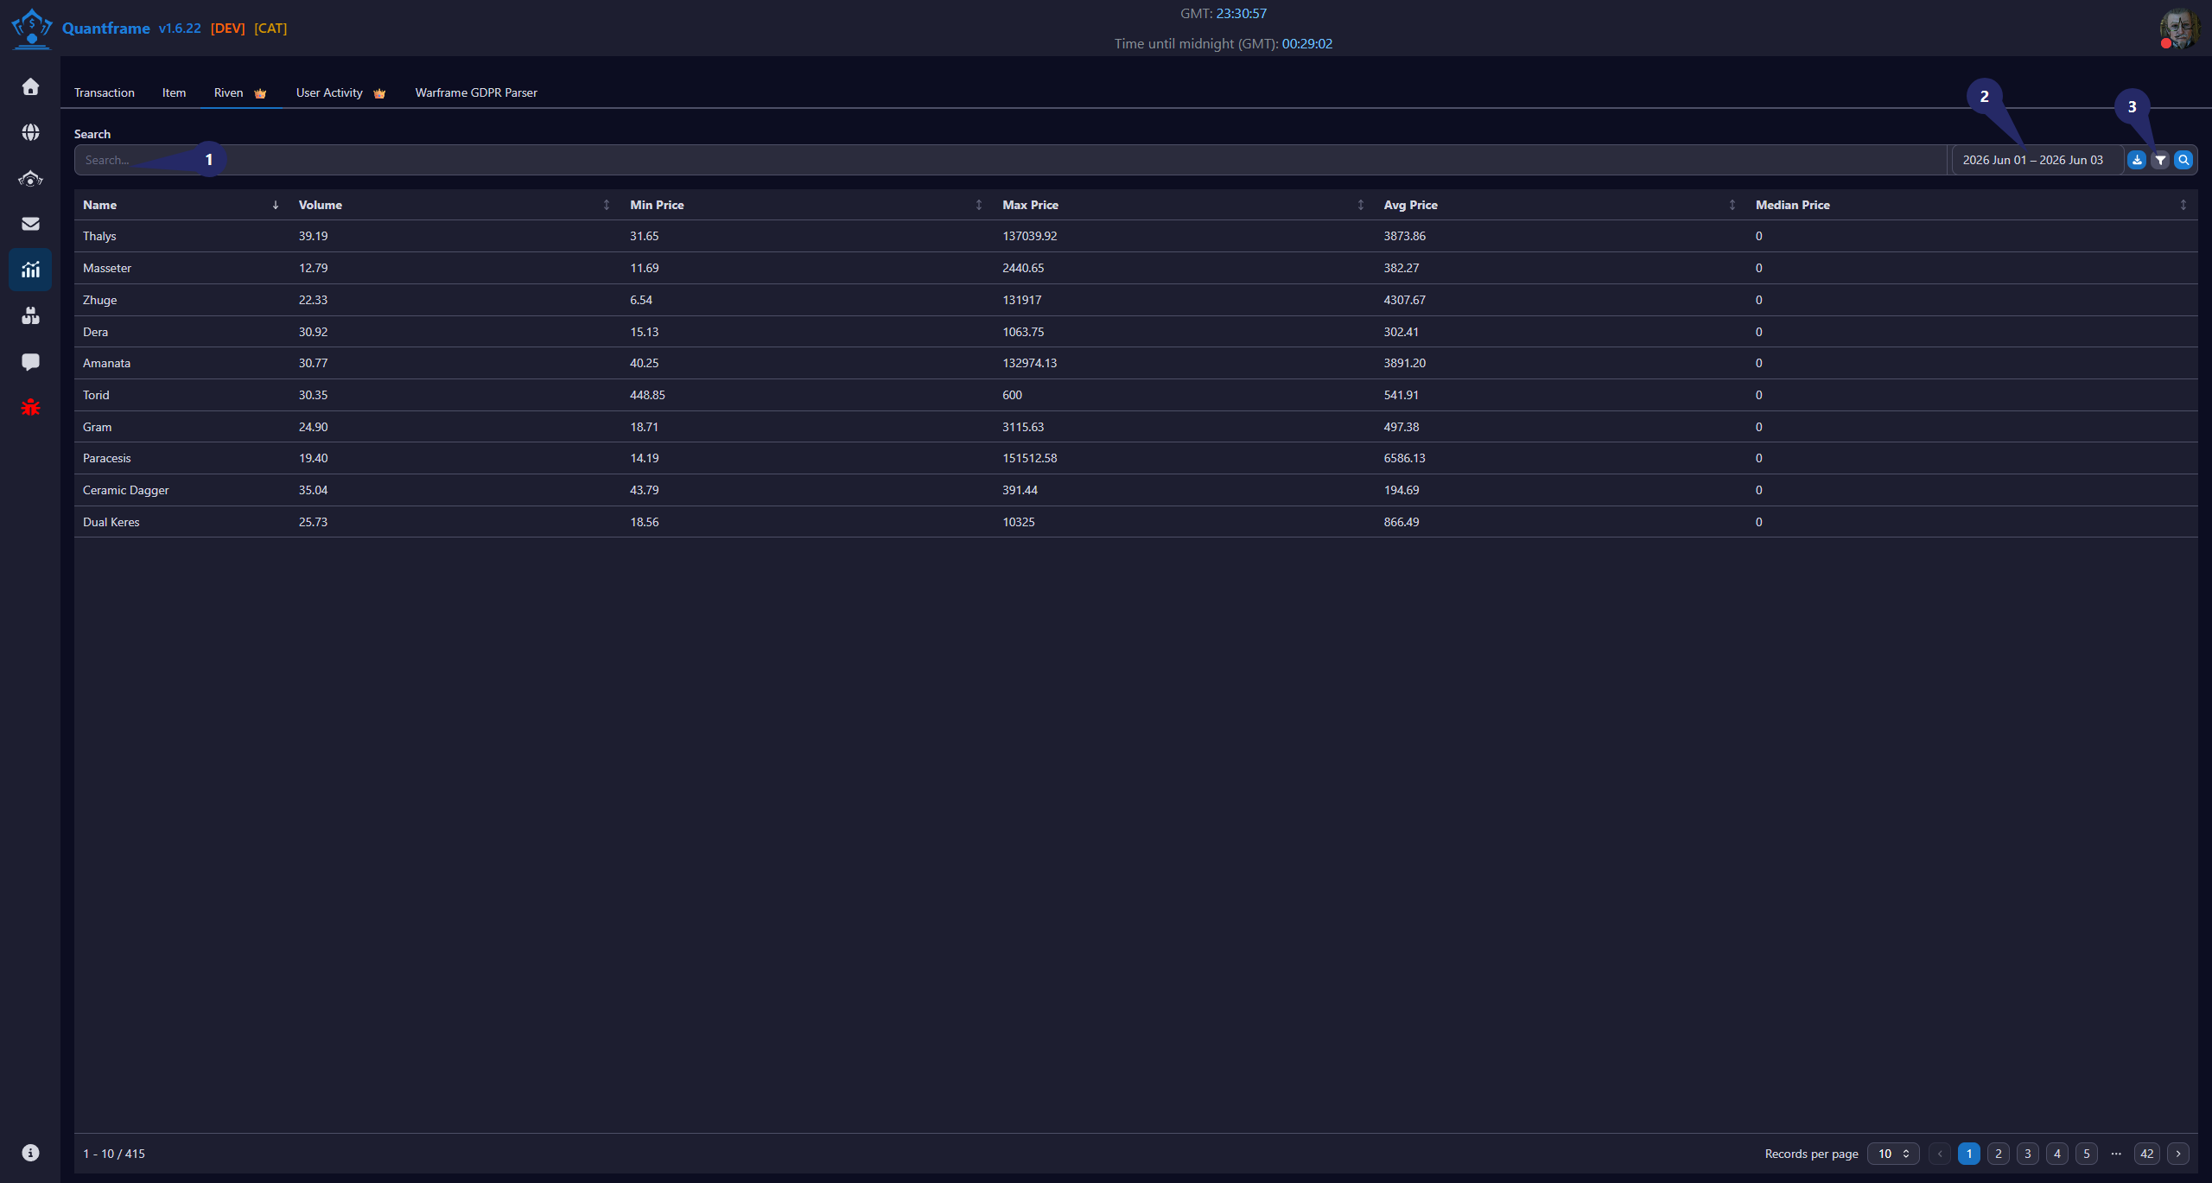Screen dimensions: 2212x1183
Task: Open the chat bubble icon in the sidebar
Action: pos(30,362)
